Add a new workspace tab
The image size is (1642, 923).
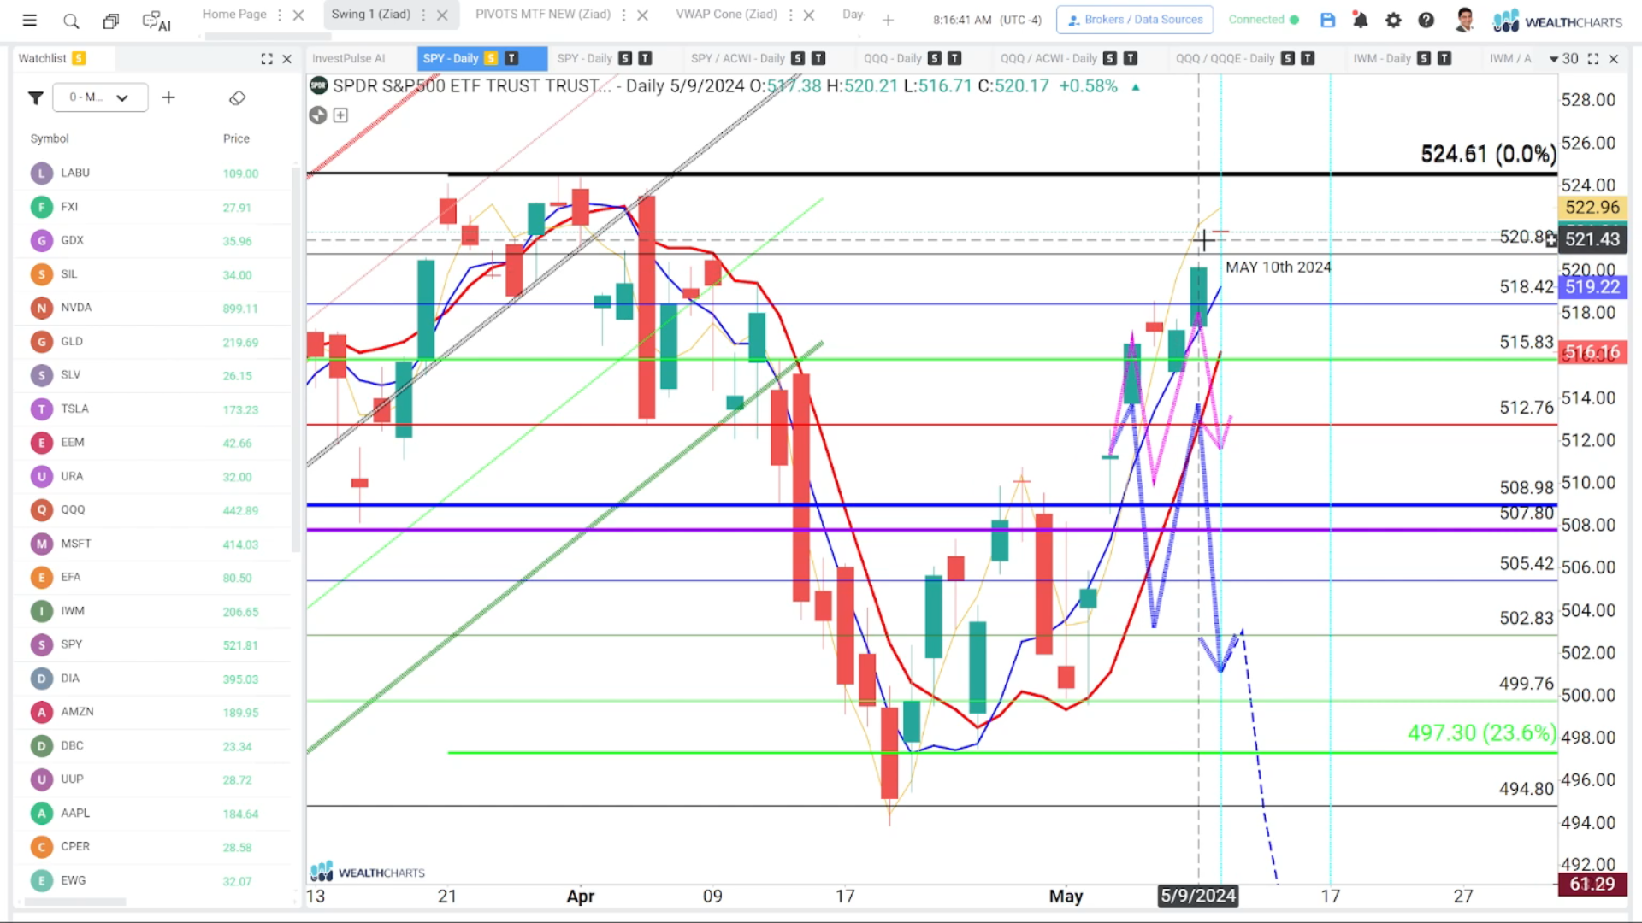click(888, 20)
